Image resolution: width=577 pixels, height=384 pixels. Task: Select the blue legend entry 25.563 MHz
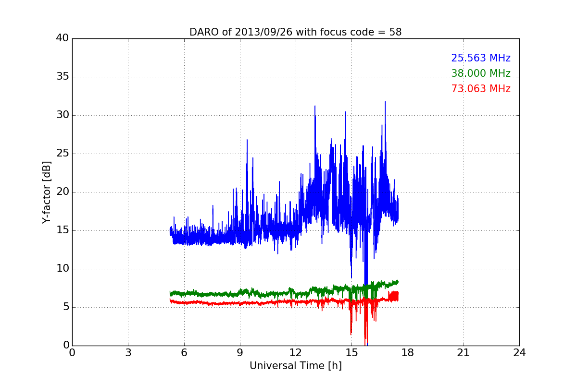(x=481, y=58)
